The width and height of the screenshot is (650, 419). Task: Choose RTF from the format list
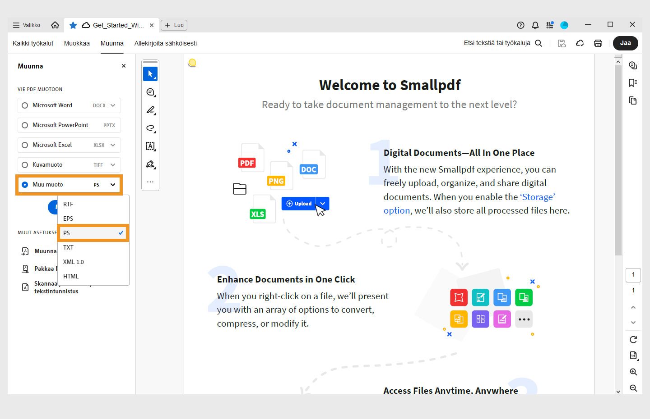[93, 204]
